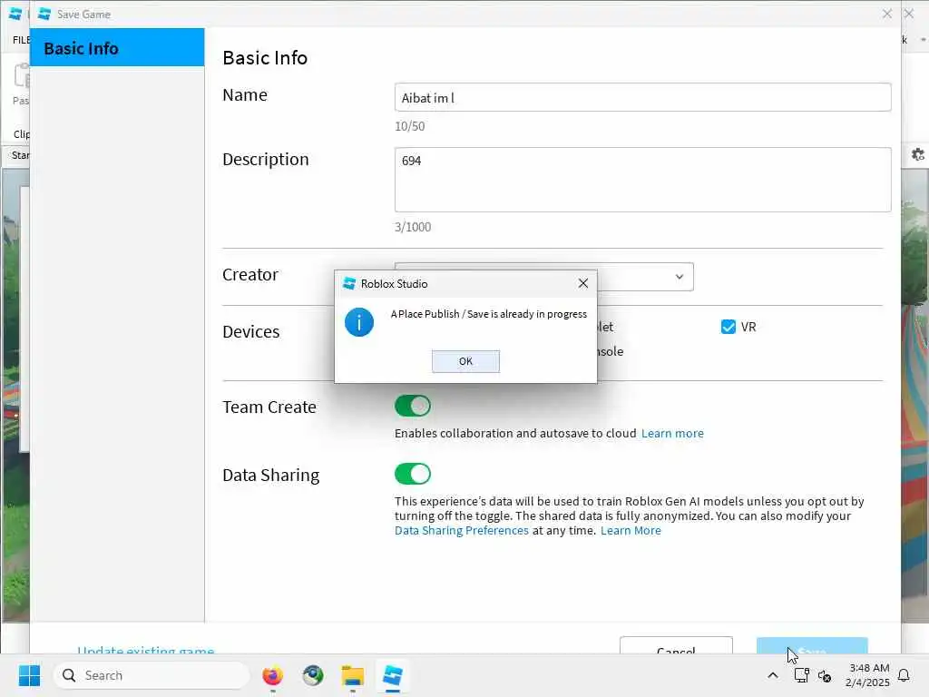
Task: Click the blue info icon in dialog
Action: click(359, 322)
